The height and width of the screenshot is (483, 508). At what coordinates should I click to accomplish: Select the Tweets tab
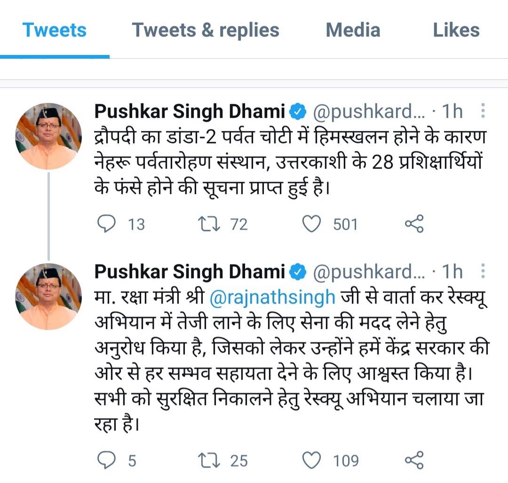pos(55,31)
